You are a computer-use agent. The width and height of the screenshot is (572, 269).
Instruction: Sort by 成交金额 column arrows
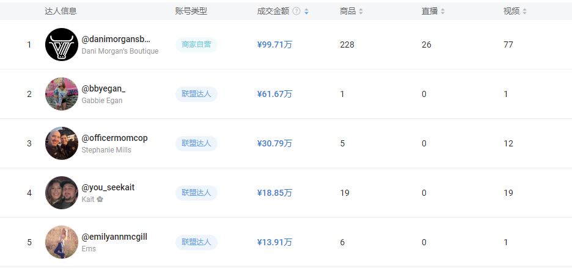point(306,11)
